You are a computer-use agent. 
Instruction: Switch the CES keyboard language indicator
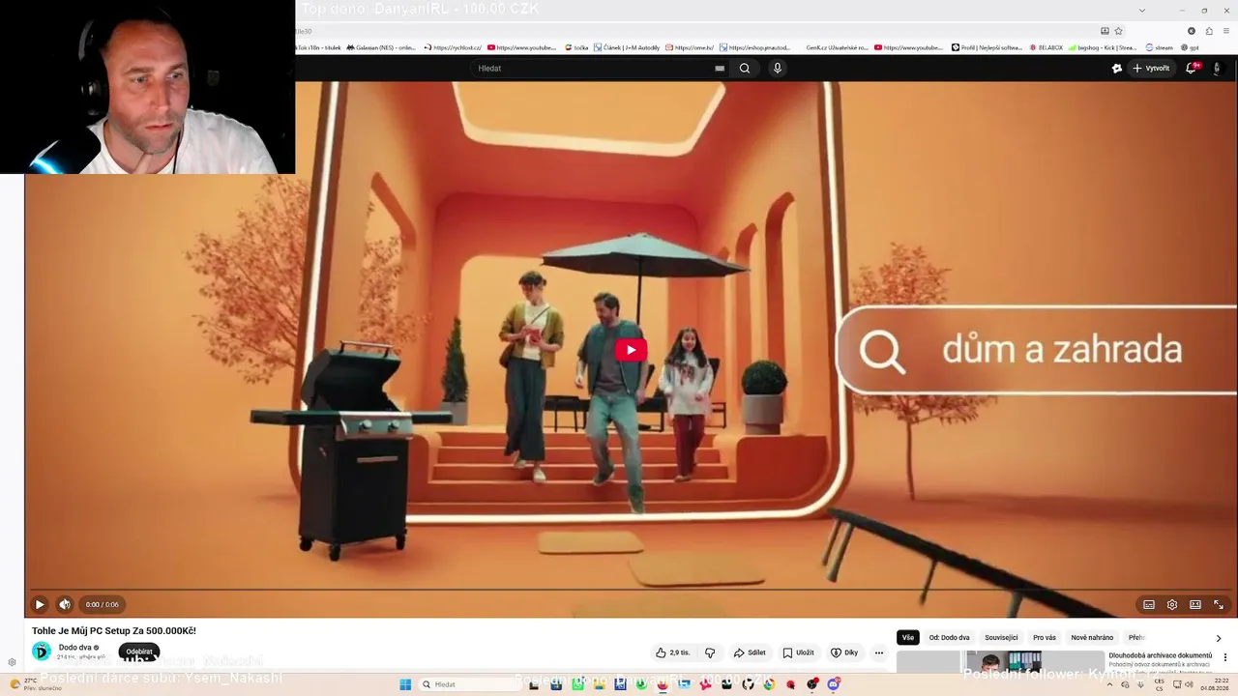(1160, 684)
